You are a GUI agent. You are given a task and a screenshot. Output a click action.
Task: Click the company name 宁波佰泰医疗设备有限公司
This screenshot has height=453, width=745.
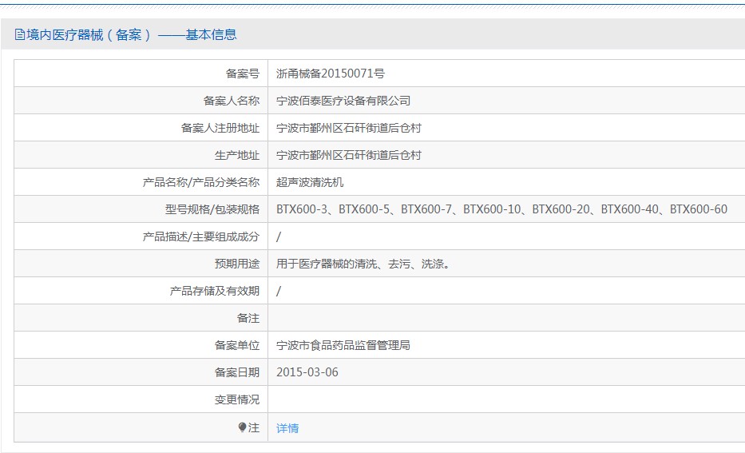(x=343, y=101)
